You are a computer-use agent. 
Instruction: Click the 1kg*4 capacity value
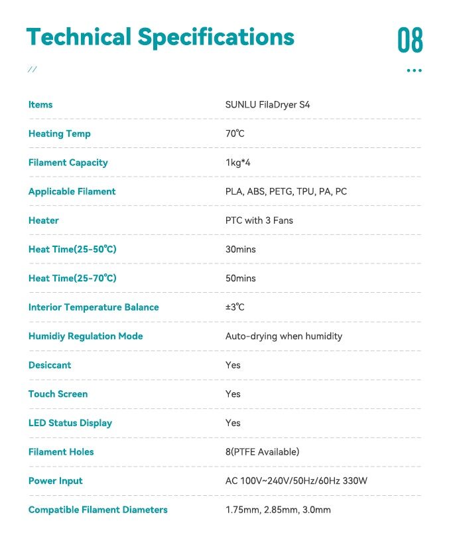click(238, 163)
